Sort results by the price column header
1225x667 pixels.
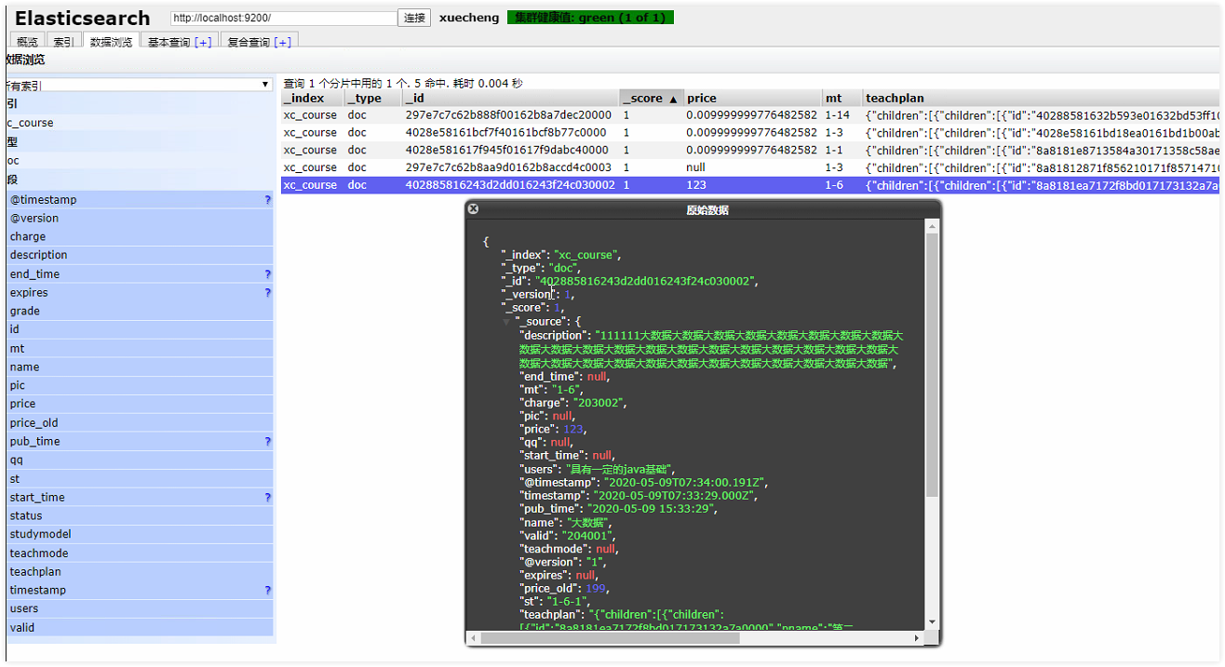(x=753, y=98)
